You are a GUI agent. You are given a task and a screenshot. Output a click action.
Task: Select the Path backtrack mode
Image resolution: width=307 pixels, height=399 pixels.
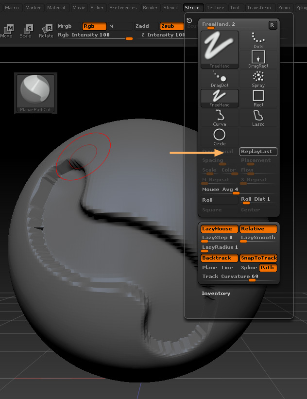tap(268, 268)
